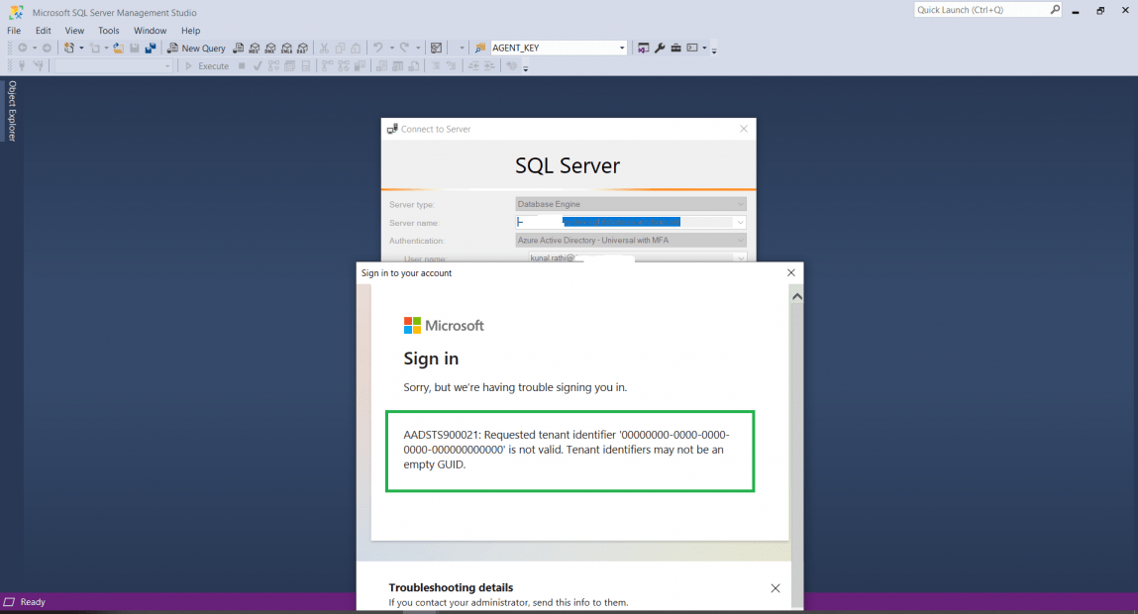
Task: Click the Save All icon in toolbar
Action: coord(151,48)
